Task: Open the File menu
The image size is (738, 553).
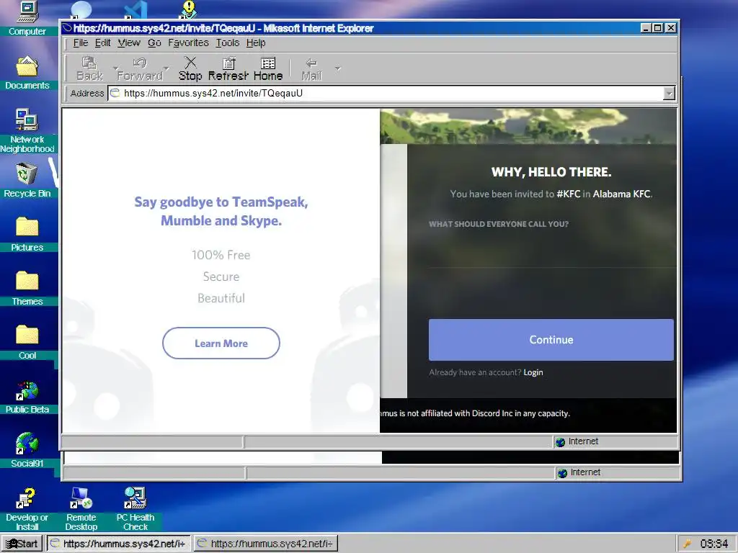Action: 81,42
